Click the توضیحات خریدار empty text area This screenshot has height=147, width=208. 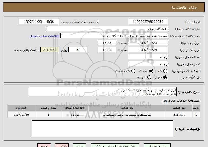(102, 129)
